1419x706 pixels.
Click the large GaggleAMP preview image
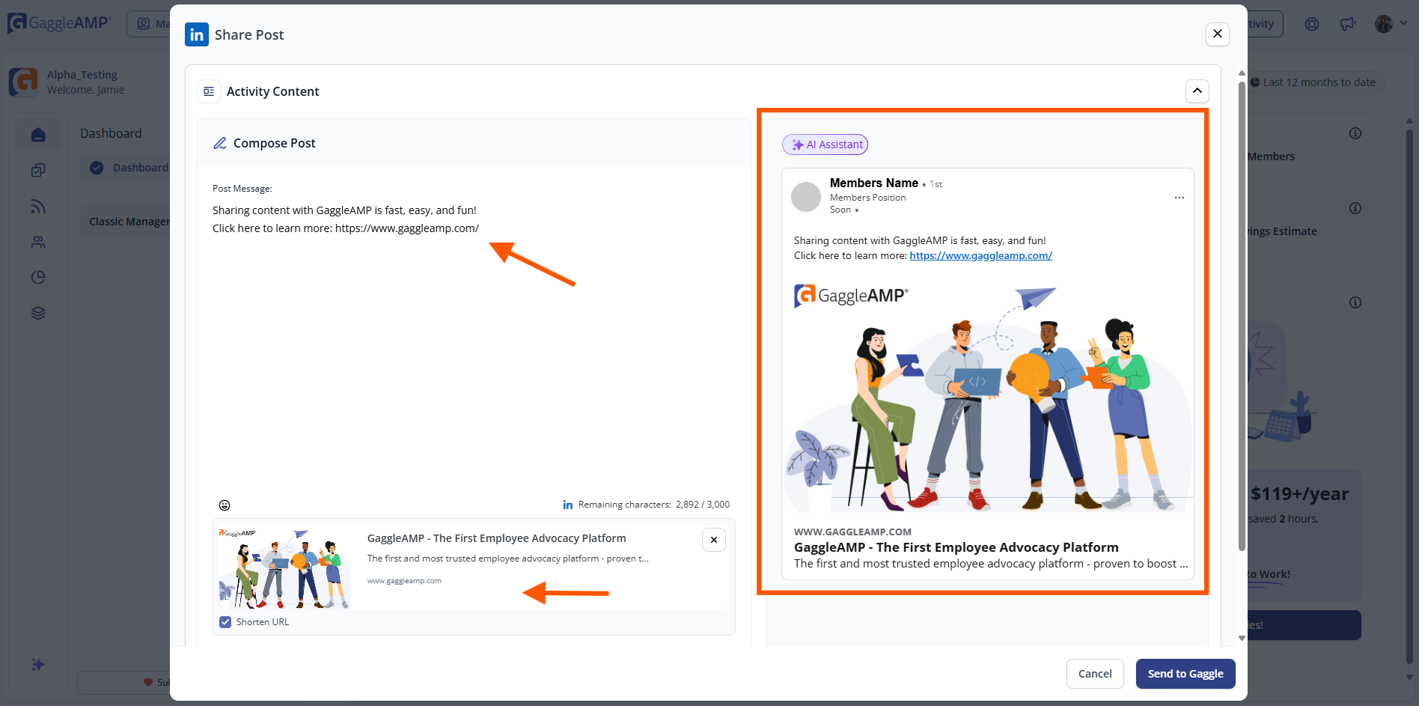(x=988, y=397)
